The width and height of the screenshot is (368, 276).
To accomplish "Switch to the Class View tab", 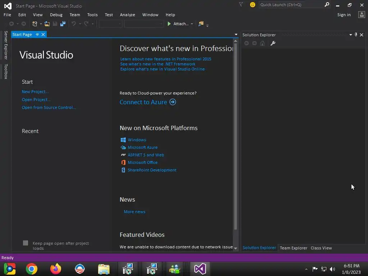I will coord(321,248).
